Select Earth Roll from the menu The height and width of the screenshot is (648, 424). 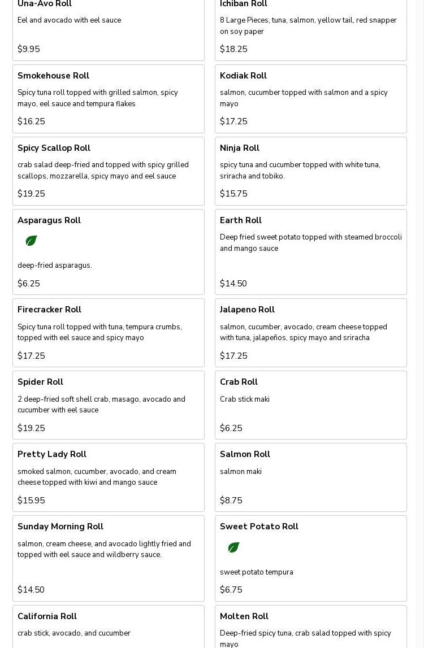(310, 252)
